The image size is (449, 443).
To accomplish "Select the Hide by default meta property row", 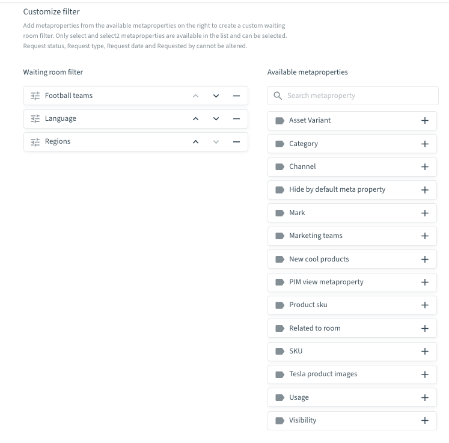I will (352, 190).
